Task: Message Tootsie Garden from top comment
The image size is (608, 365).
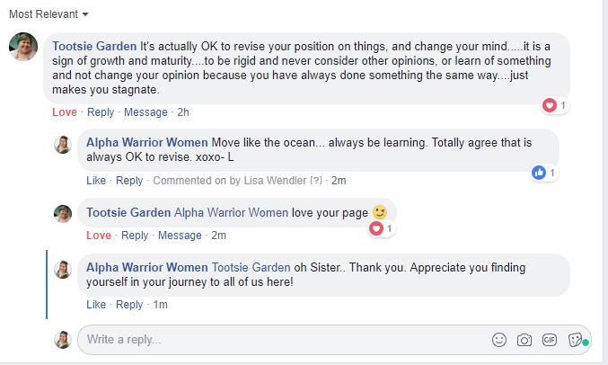Action: [x=145, y=112]
